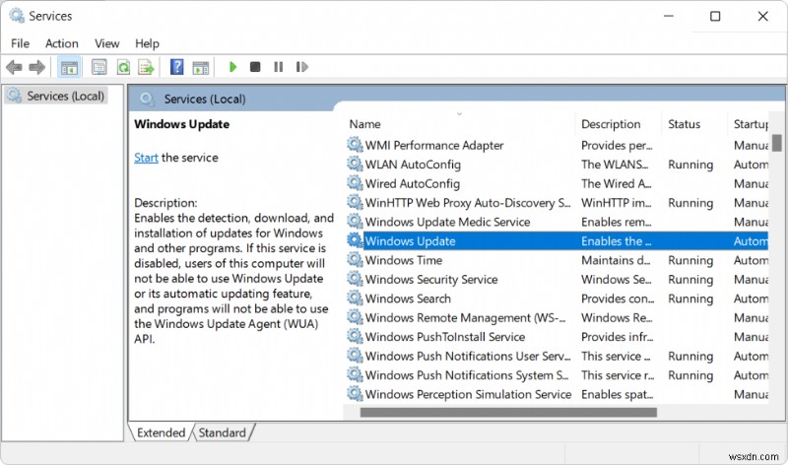Click the vertical scrollbar thumb in the services list
This screenshot has width=788, height=465.
777,143
